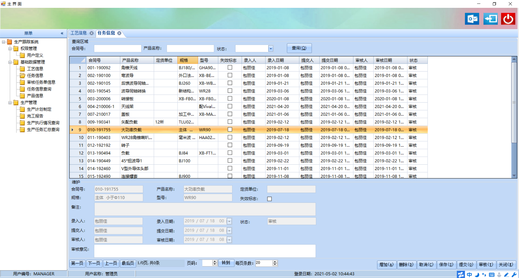Click the 增加(A) button
This screenshot has width=519, height=278.
pyautogui.click(x=387, y=265)
